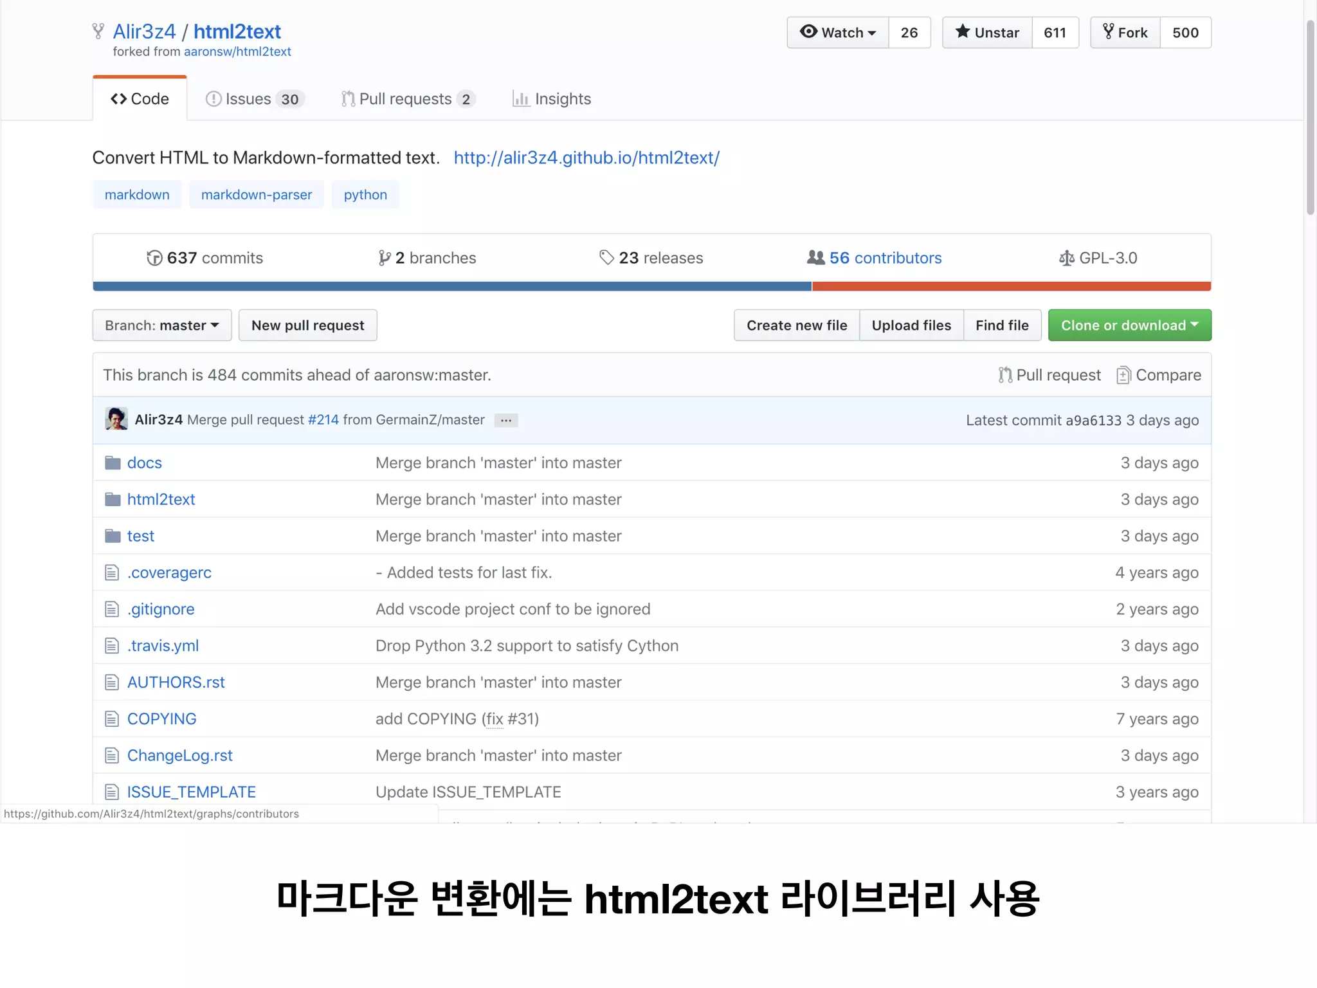Click the icon beside Pull request link
1317x988 pixels.
click(x=1005, y=375)
